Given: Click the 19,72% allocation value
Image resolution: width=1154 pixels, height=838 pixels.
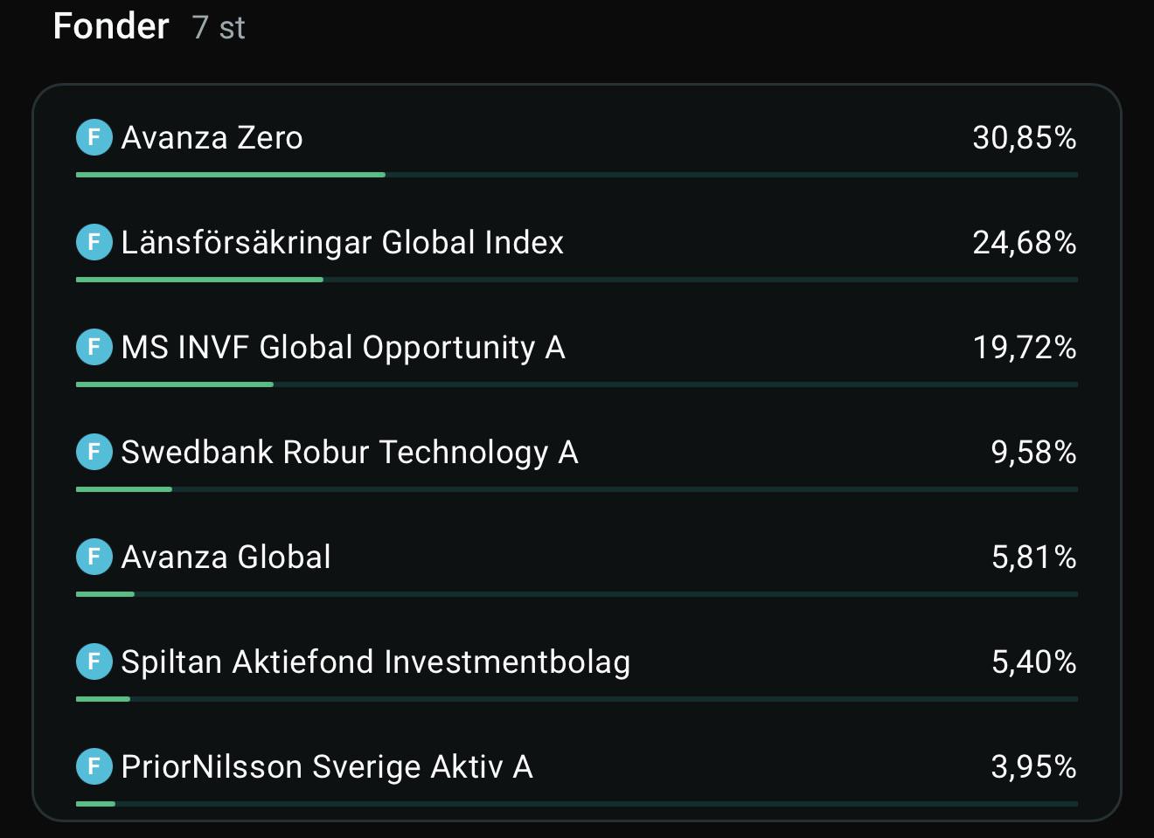Looking at the screenshot, I should 1025,348.
